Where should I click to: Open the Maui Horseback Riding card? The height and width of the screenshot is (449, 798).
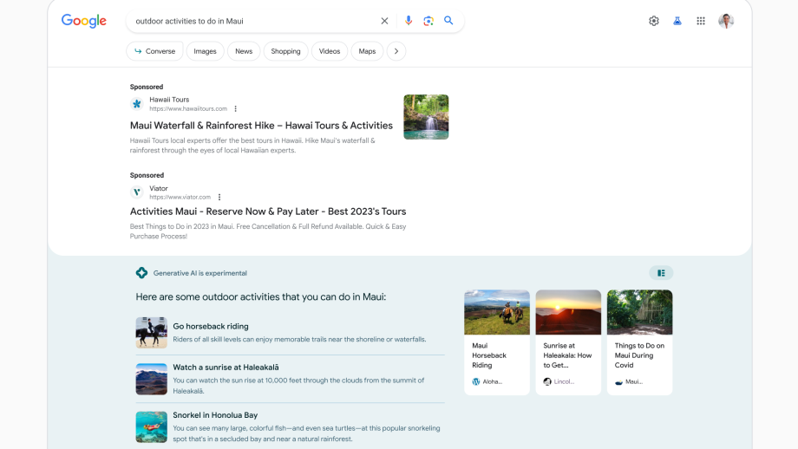(x=497, y=342)
